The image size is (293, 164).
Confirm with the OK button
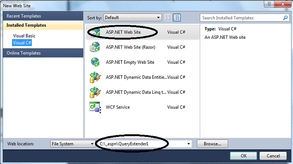click(244, 156)
